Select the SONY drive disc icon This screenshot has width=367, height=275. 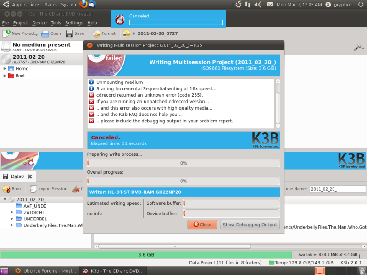point(6,47)
